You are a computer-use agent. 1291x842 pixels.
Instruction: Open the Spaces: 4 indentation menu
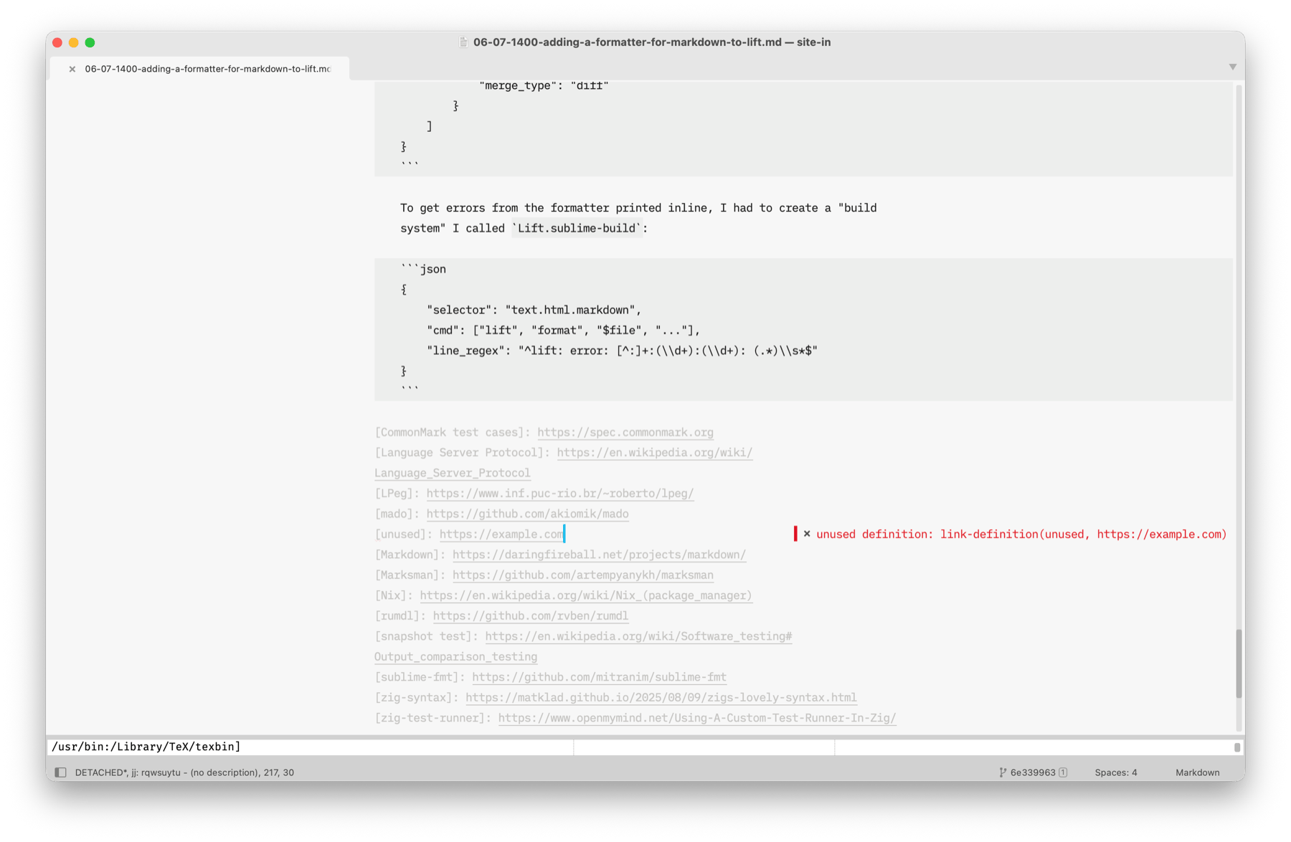(x=1115, y=772)
